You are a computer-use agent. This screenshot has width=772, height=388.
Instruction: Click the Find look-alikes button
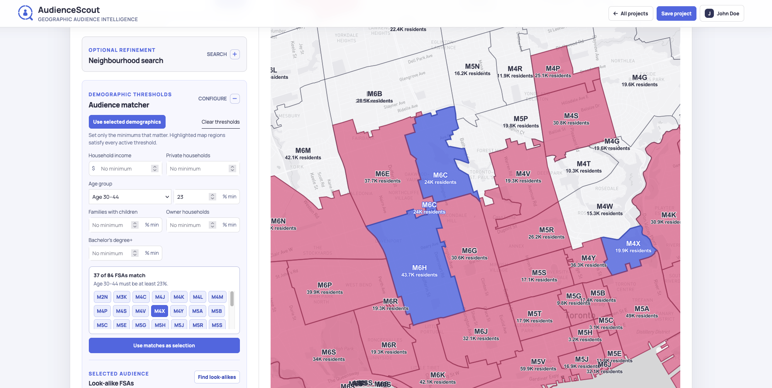tap(217, 377)
